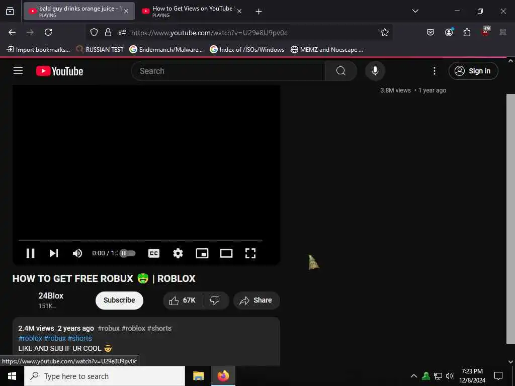Open site permissions icon in address bar
This screenshot has height=386, width=515.
tap(122, 32)
